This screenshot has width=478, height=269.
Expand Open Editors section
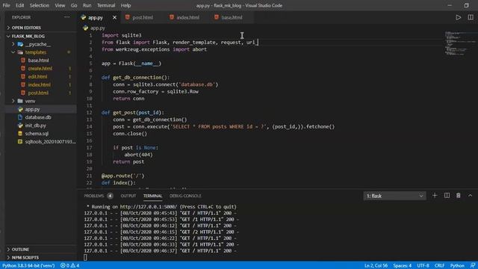pyautogui.click(x=26, y=28)
